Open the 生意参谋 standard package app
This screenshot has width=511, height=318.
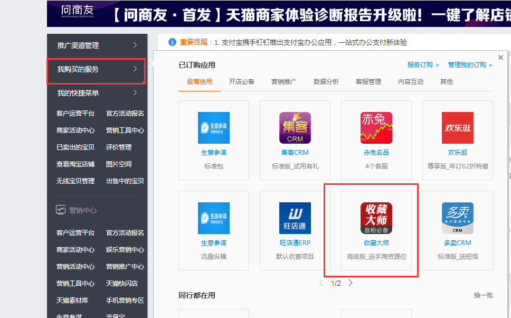[213, 127]
